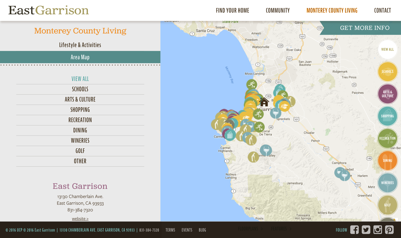Open the Terms footer link

170,230
